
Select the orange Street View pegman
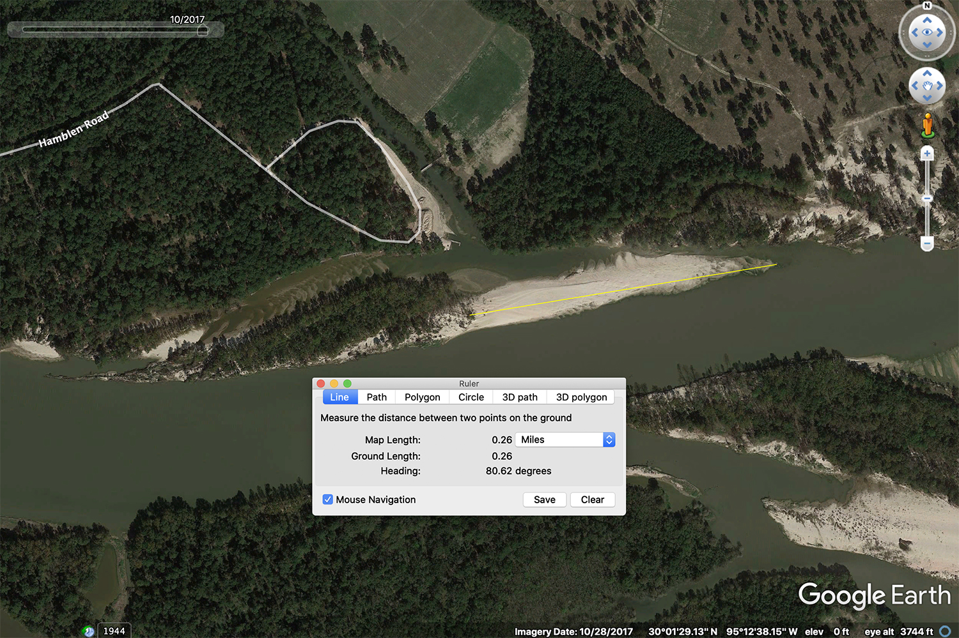[928, 125]
